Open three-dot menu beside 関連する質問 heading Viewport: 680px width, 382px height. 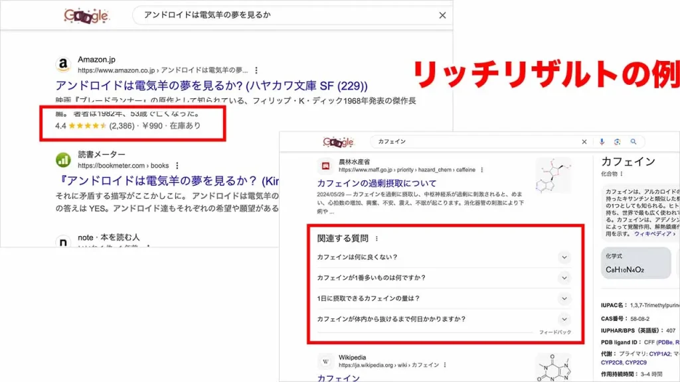[x=377, y=239]
